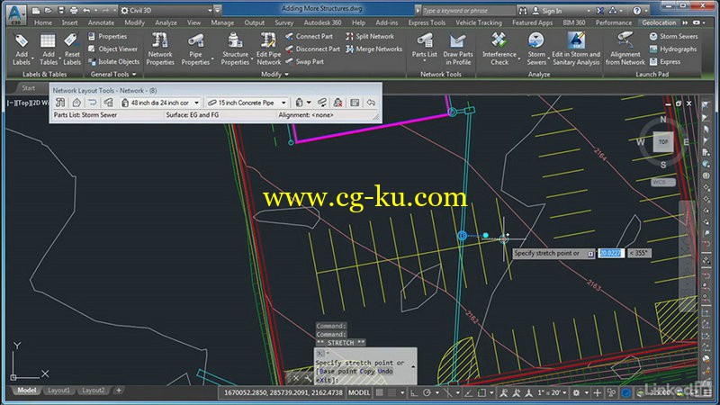This screenshot has height=405, width=720.
Task: Run the Interference Check tool
Action: coord(499,49)
